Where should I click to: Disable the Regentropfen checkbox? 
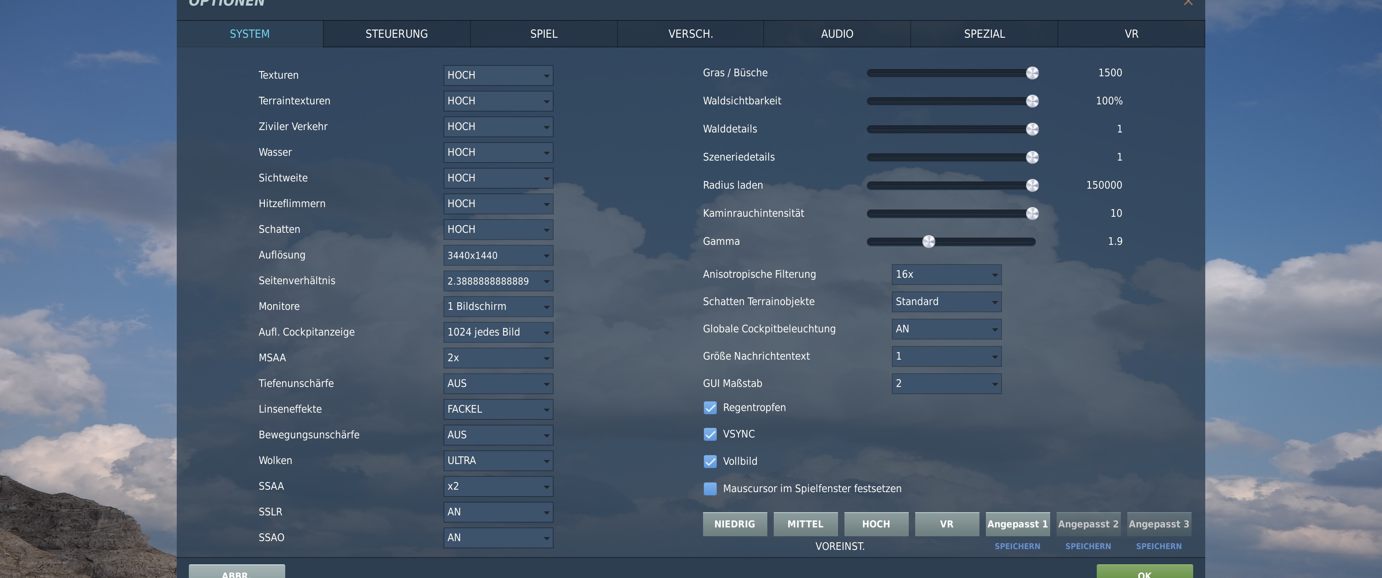(x=710, y=408)
